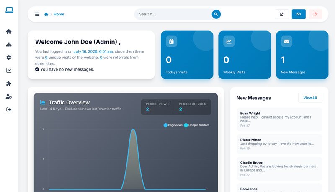Open the sitemap sidebar icon
Screen dimensions: 335x192
(x=9, y=45)
